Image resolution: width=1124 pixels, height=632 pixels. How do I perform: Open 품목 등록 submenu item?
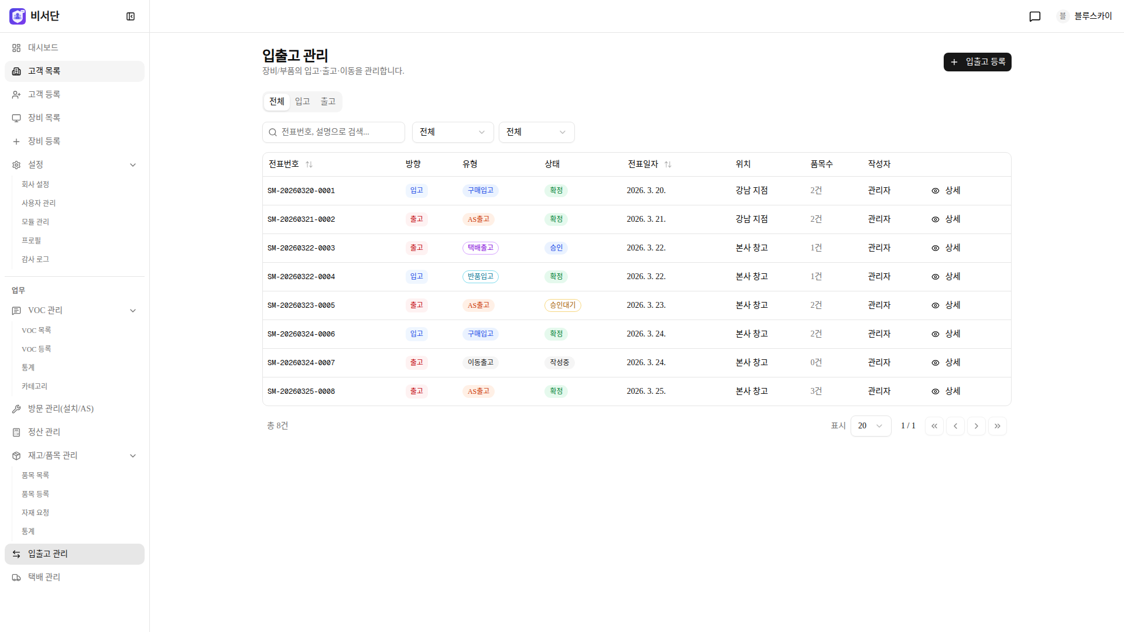tap(35, 494)
